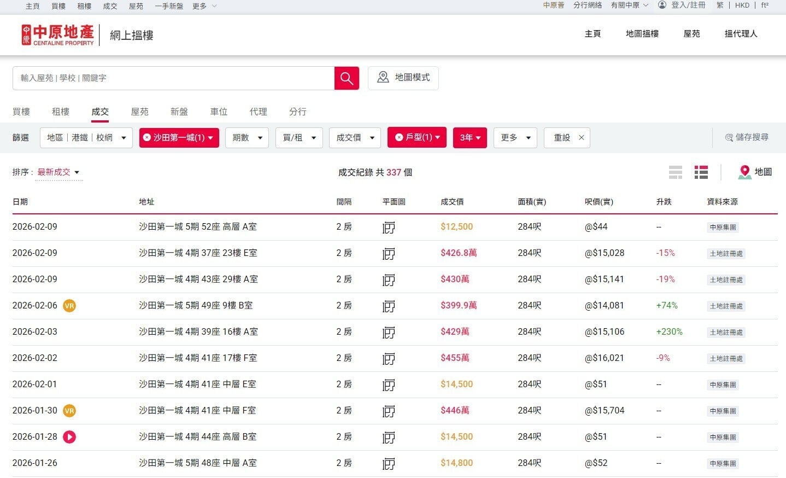Open 登入/註冊 login link
The width and height of the screenshot is (786, 478).
pyautogui.click(x=688, y=5)
